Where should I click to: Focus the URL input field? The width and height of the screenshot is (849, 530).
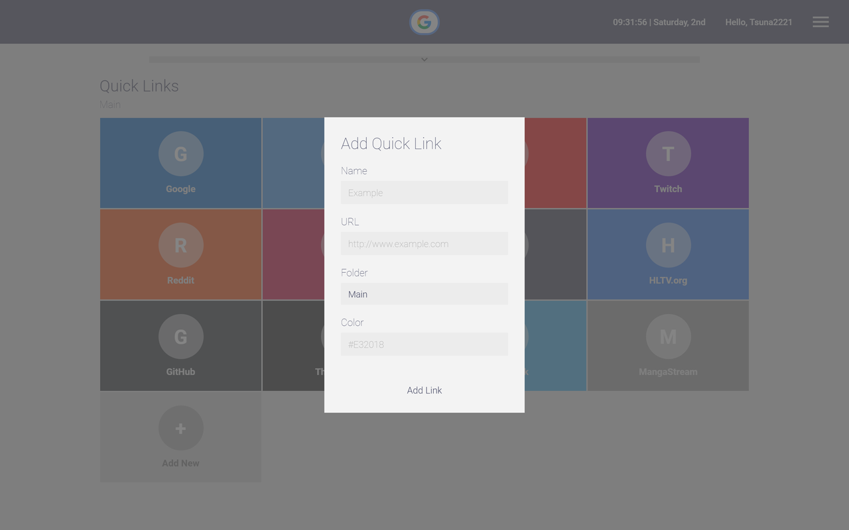(424, 244)
